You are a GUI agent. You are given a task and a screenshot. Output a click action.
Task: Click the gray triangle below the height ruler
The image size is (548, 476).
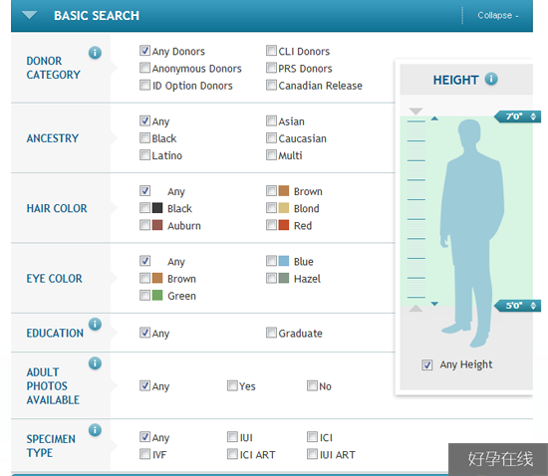coord(415,308)
